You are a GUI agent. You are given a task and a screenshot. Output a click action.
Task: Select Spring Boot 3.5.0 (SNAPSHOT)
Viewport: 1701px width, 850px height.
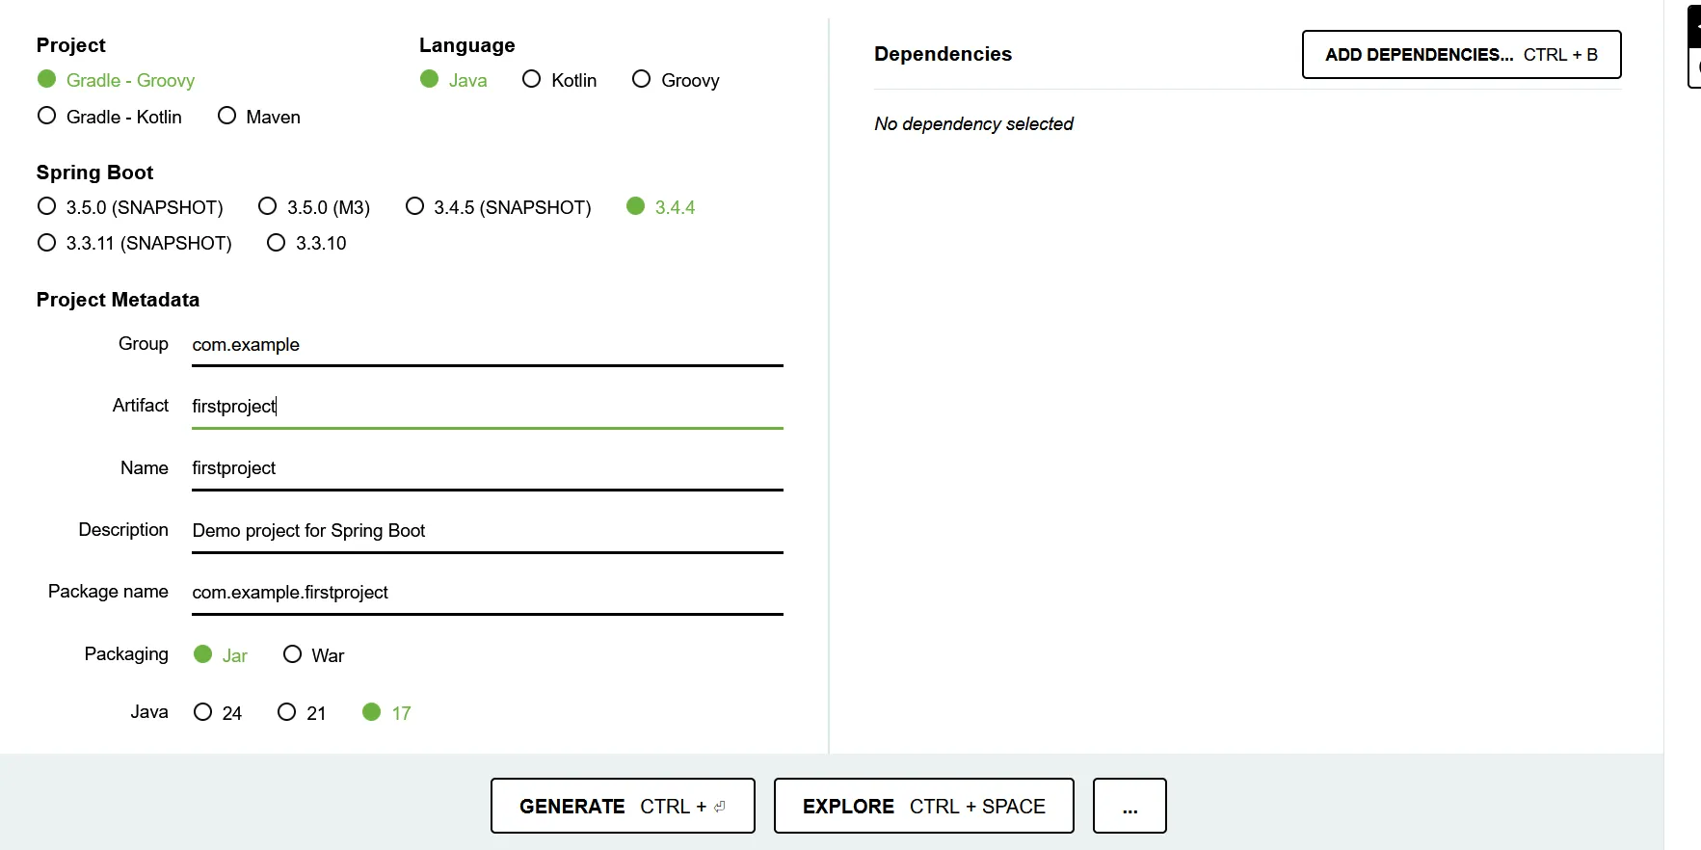click(130, 207)
